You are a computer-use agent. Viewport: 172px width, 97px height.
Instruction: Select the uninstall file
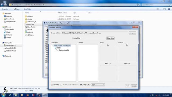(x=30, y=32)
